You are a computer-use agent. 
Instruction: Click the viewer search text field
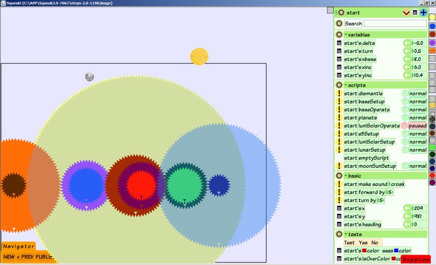tap(395, 24)
